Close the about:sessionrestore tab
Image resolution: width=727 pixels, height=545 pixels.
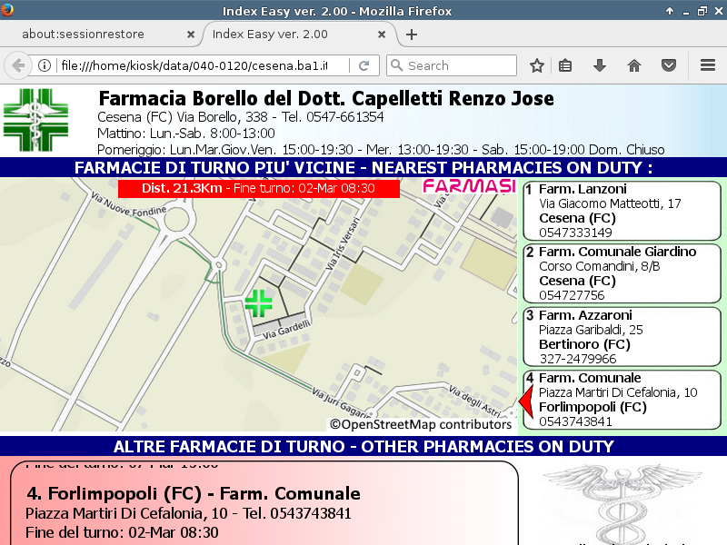[190, 35]
